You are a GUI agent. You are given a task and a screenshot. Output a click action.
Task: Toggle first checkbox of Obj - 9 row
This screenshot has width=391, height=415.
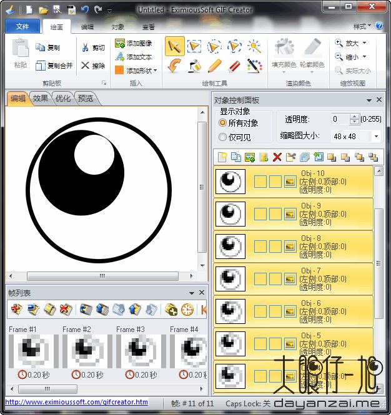[260, 214]
